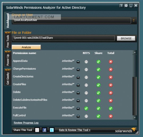The width and height of the screenshot is (143, 137).
Task: Click the Total column header
Action: pyautogui.click(x=111, y=53)
